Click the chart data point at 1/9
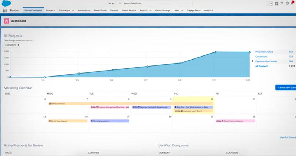This screenshot has width=296, height=156. [215, 52]
